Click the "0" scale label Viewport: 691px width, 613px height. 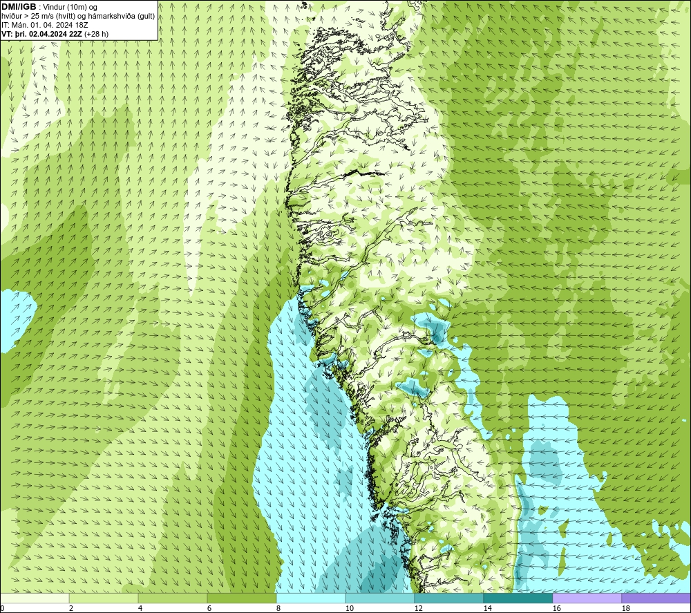click(2, 609)
